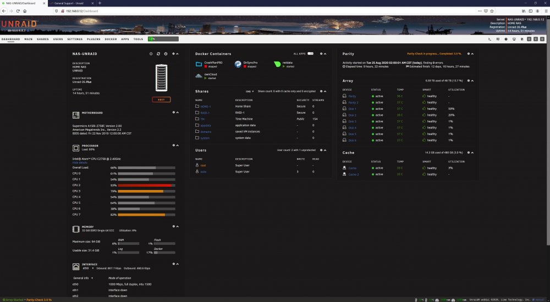Collapse the Processor section
550x302 pixels.
pyautogui.click(x=177, y=145)
